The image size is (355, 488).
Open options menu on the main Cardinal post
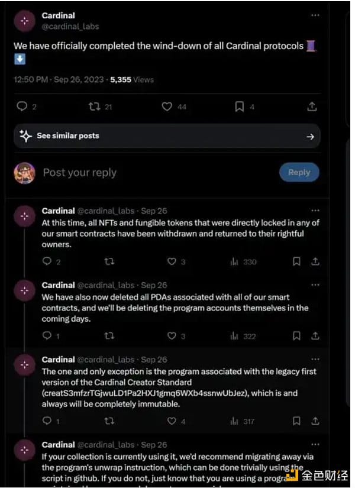pos(315,14)
